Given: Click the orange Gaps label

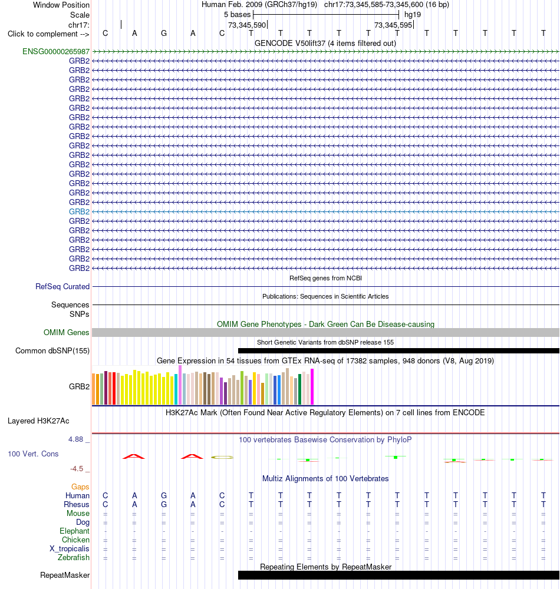Looking at the screenshot, I should [x=80, y=487].
